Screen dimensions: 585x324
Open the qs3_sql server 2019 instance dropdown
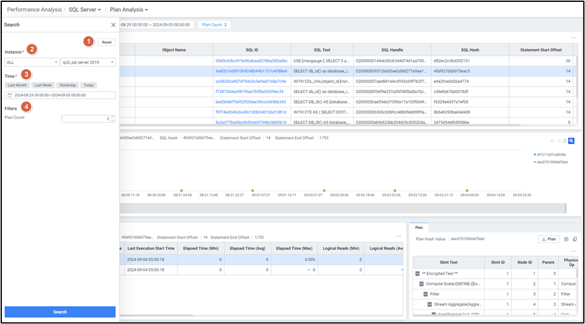tap(88, 62)
